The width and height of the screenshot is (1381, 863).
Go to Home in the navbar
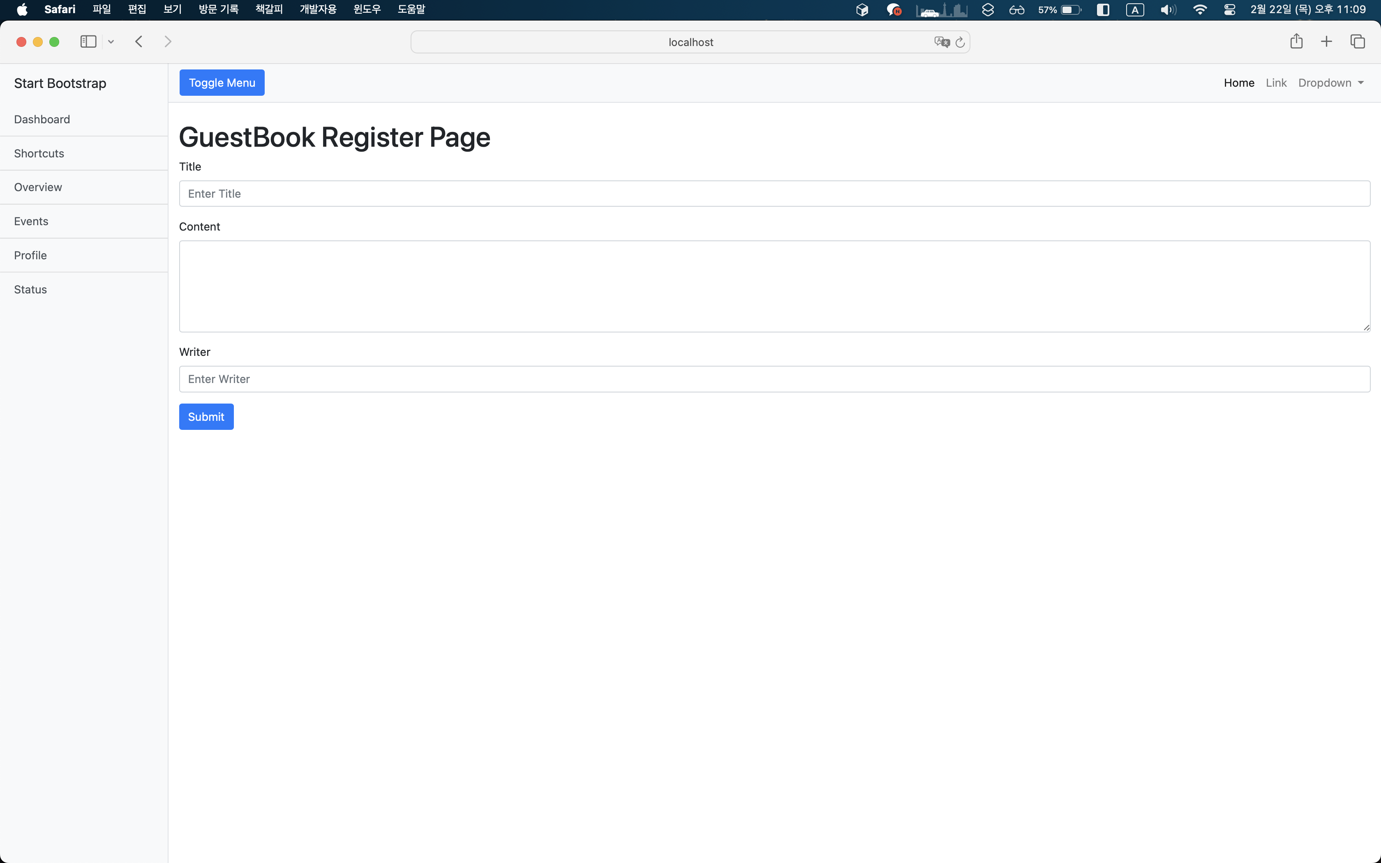tap(1239, 83)
